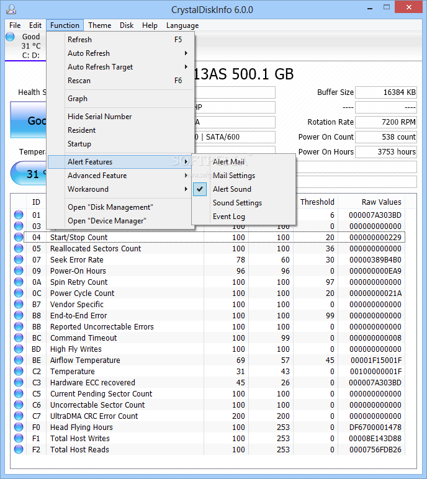This screenshot has width=427, height=479.
Task: Click the status orb for Power-On Hours
Action: (x=19, y=271)
